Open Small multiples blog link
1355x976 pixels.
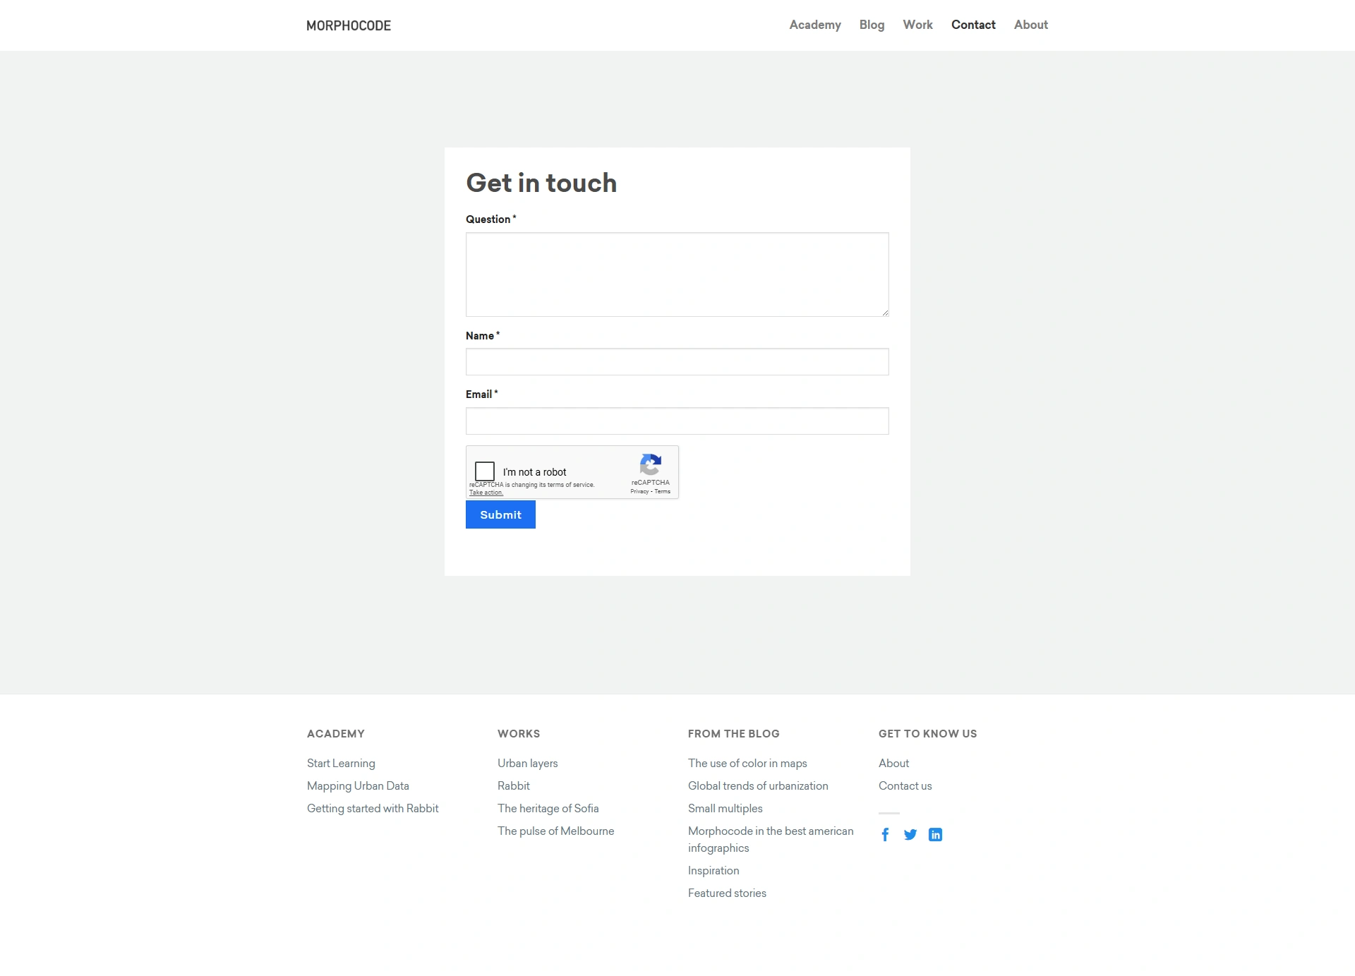(x=725, y=808)
